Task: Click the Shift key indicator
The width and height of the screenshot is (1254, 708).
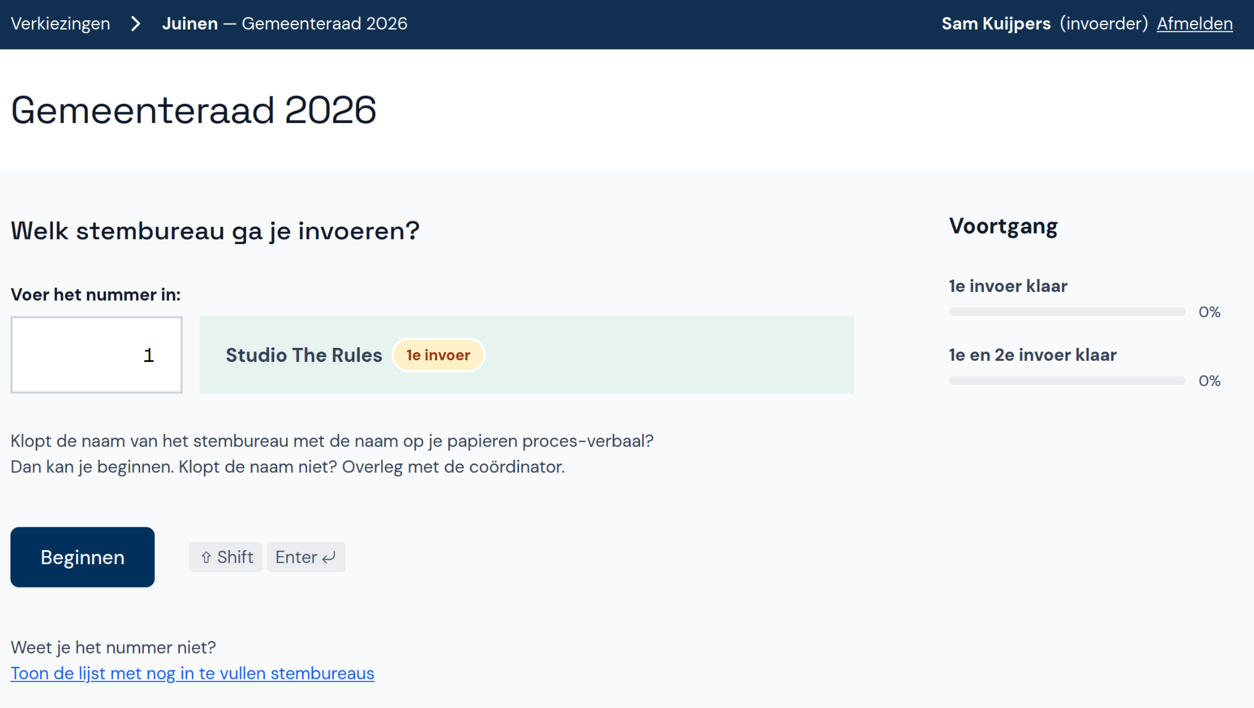Action: click(x=225, y=557)
